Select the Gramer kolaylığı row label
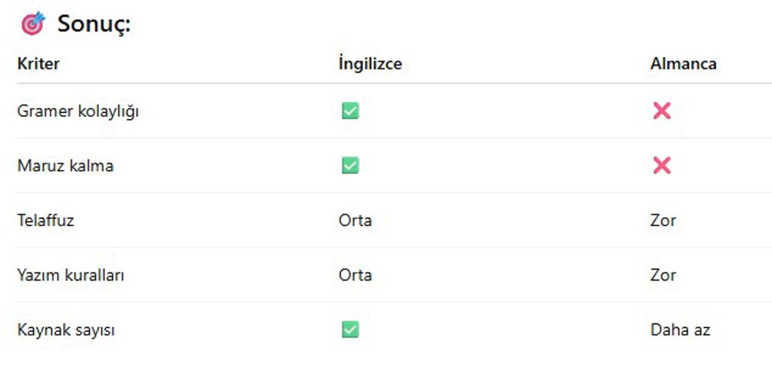The height and width of the screenshot is (384, 772). [x=78, y=111]
